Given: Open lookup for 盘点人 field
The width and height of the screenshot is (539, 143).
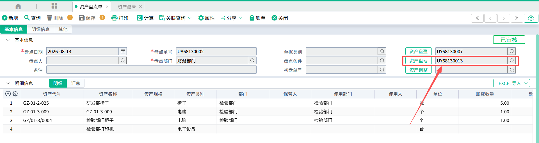Looking at the screenshot, I should (123, 60).
